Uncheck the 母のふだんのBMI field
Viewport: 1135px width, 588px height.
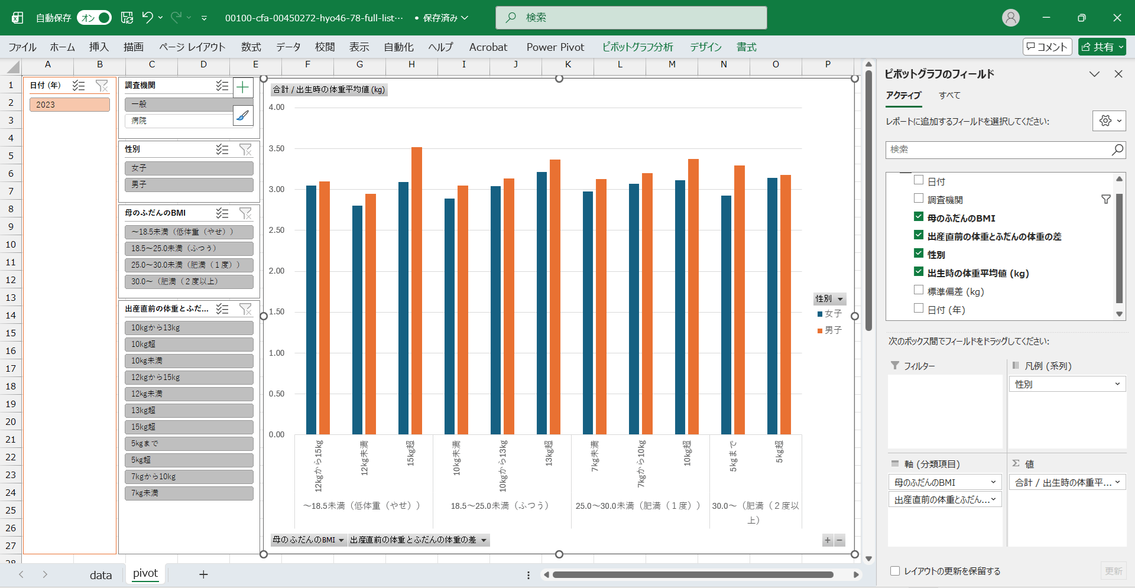[919, 217]
